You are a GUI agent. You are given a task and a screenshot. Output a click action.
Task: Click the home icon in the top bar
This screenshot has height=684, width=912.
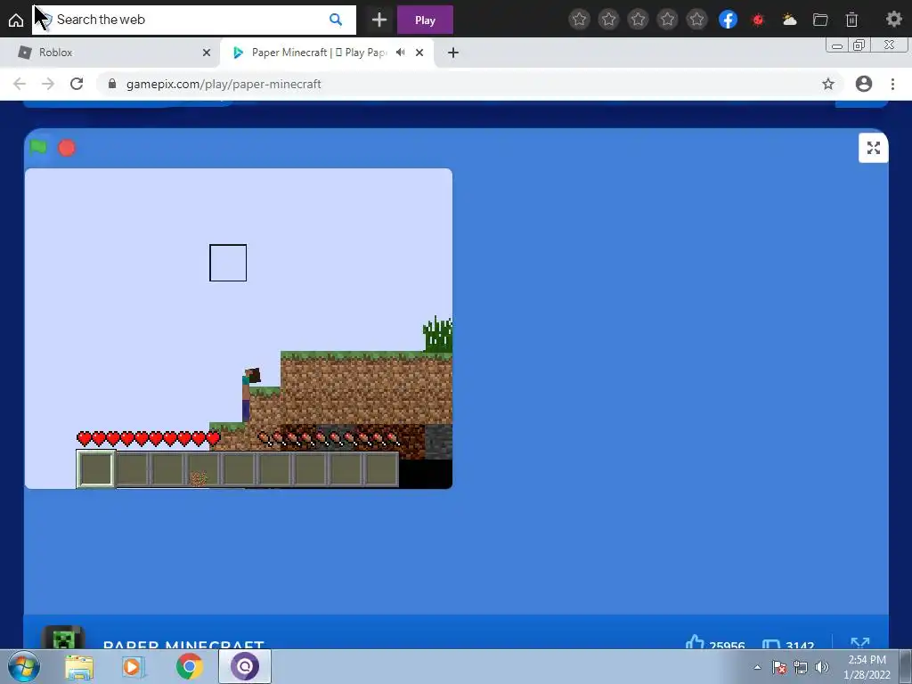tap(16, 20)
